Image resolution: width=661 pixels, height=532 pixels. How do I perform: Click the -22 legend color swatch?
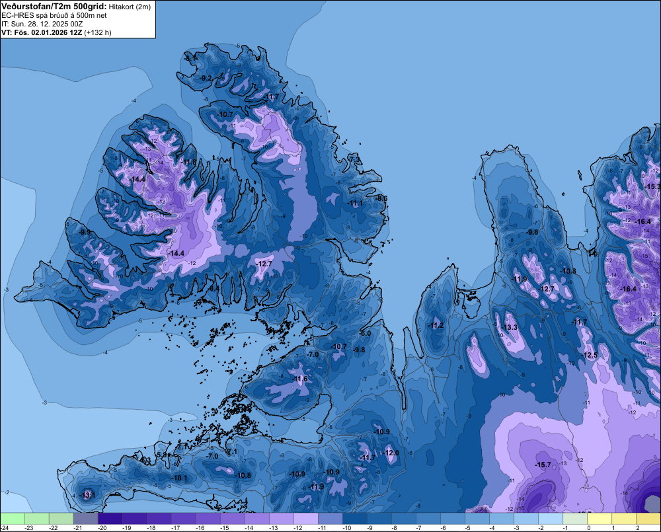coord(61,518)
